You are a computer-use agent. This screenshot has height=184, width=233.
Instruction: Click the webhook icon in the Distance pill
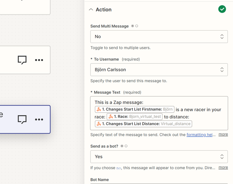tap(99, 124)
